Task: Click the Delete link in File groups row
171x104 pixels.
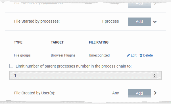Action: (148, 55)
